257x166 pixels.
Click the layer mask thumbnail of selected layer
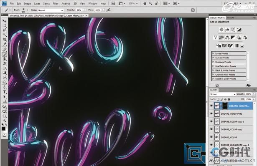pos(225,106)
